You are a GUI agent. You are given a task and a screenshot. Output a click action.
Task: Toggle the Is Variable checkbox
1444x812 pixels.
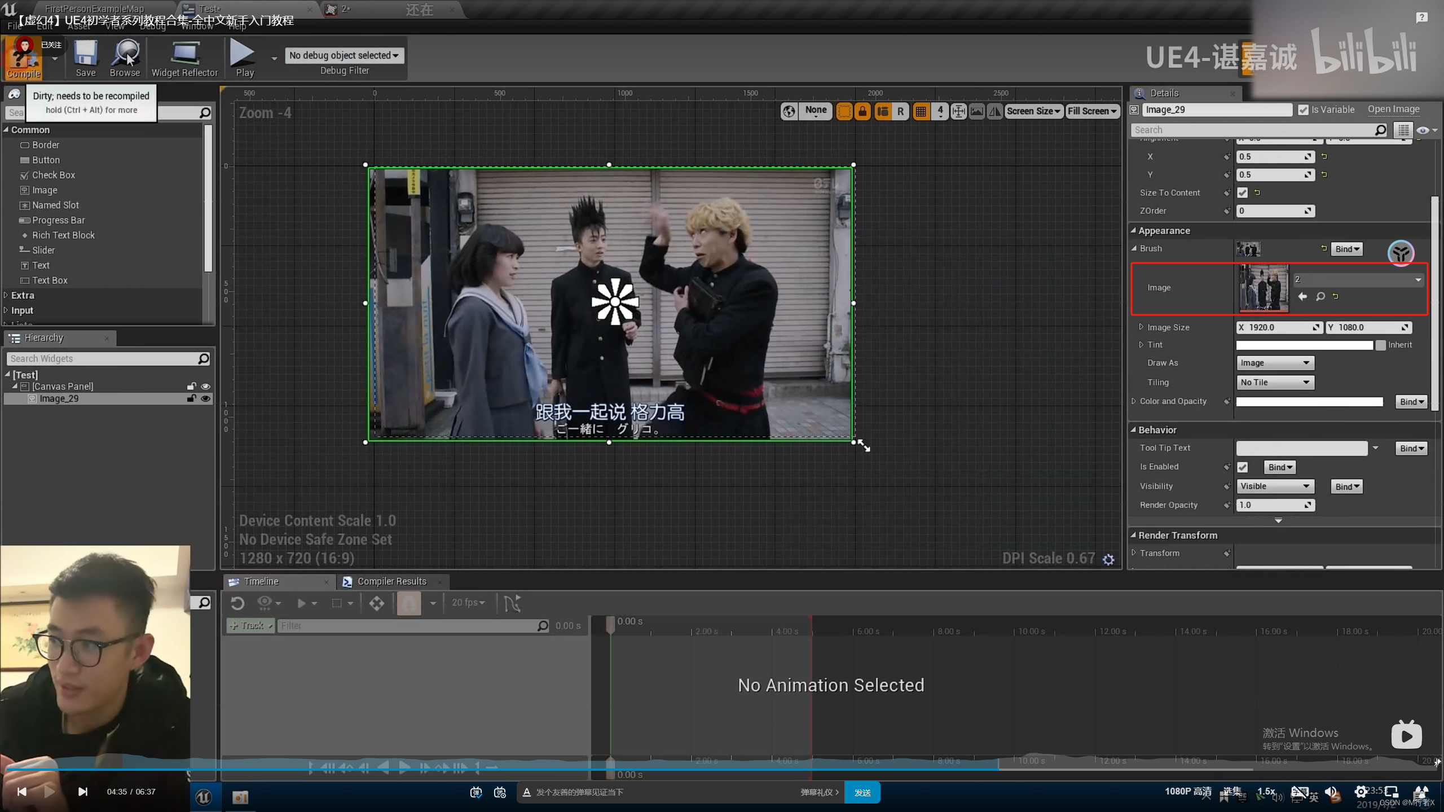[x=1302, y=110]
